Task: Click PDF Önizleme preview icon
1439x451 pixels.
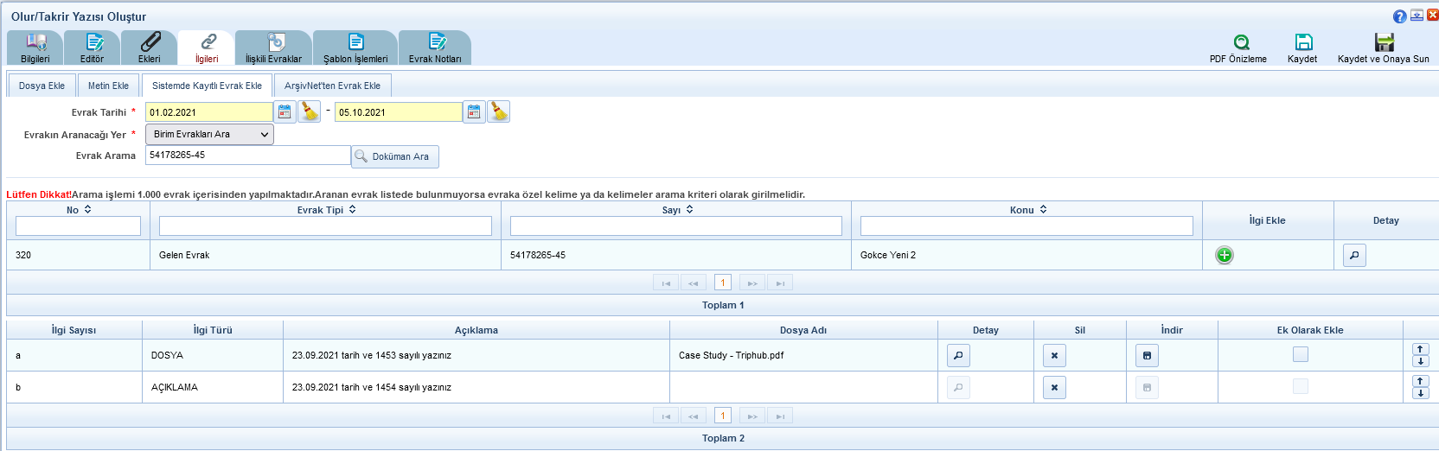Action: coord(1241,42)
